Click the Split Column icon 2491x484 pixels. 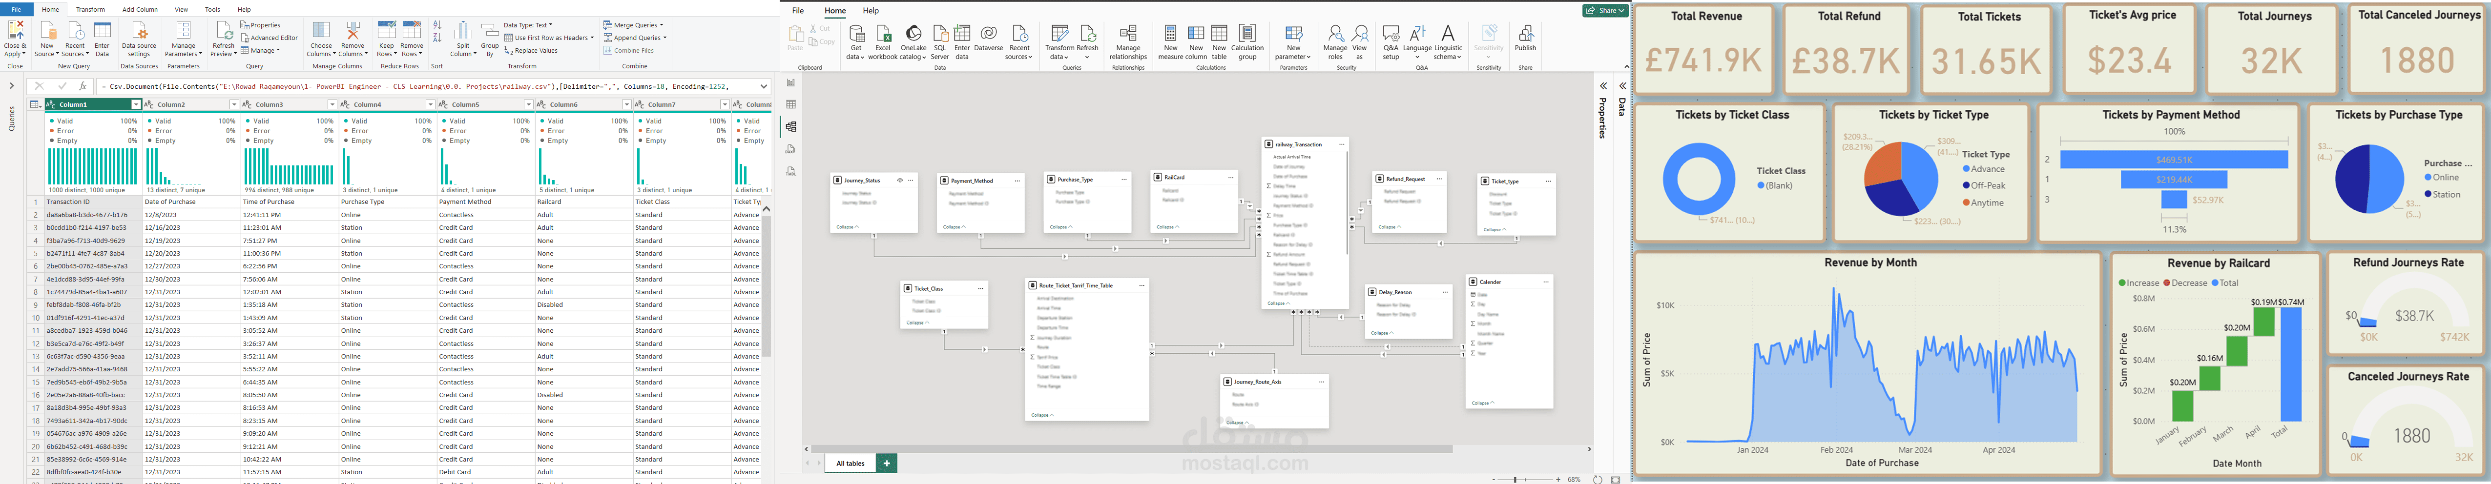pyautogui.click(x=463, y=31)
